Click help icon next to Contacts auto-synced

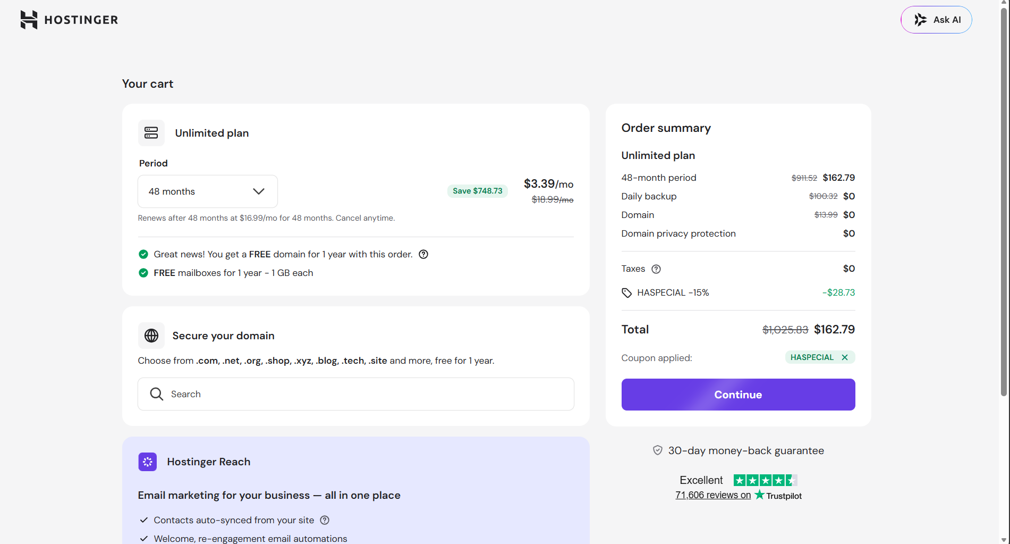click(325, 520)
